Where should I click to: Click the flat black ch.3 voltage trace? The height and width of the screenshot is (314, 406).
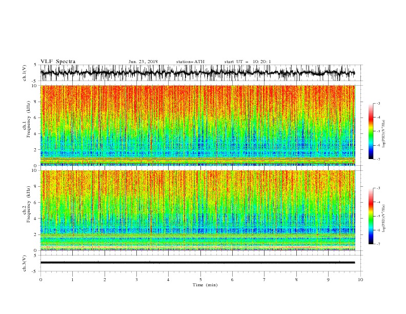click(197, 263)
